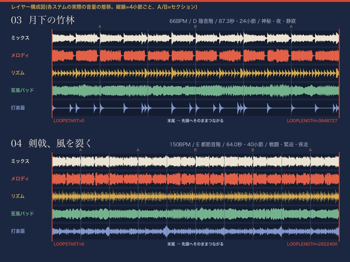Click the リズム label of 月下の竹林

coord(18,73)
